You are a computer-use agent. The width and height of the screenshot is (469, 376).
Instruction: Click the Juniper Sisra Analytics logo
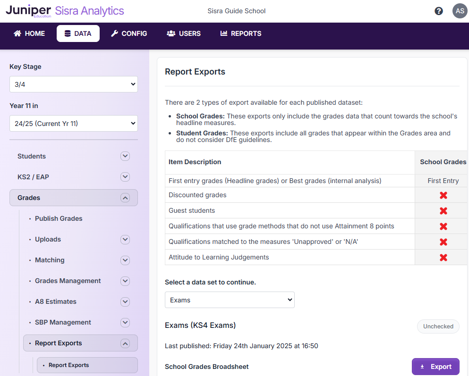click(65, 11)
